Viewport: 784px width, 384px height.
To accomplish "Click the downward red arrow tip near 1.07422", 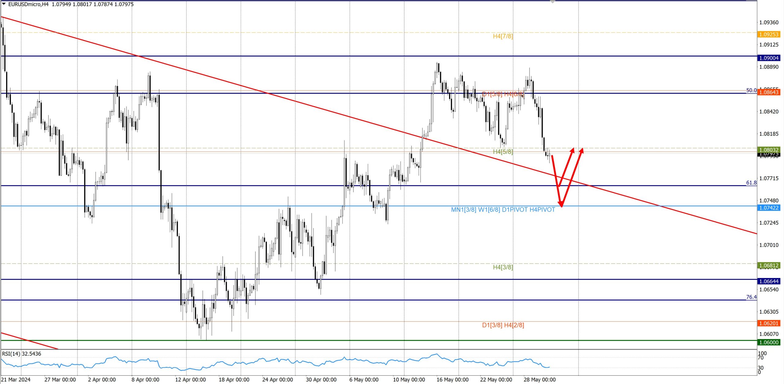I will point(561,205).
